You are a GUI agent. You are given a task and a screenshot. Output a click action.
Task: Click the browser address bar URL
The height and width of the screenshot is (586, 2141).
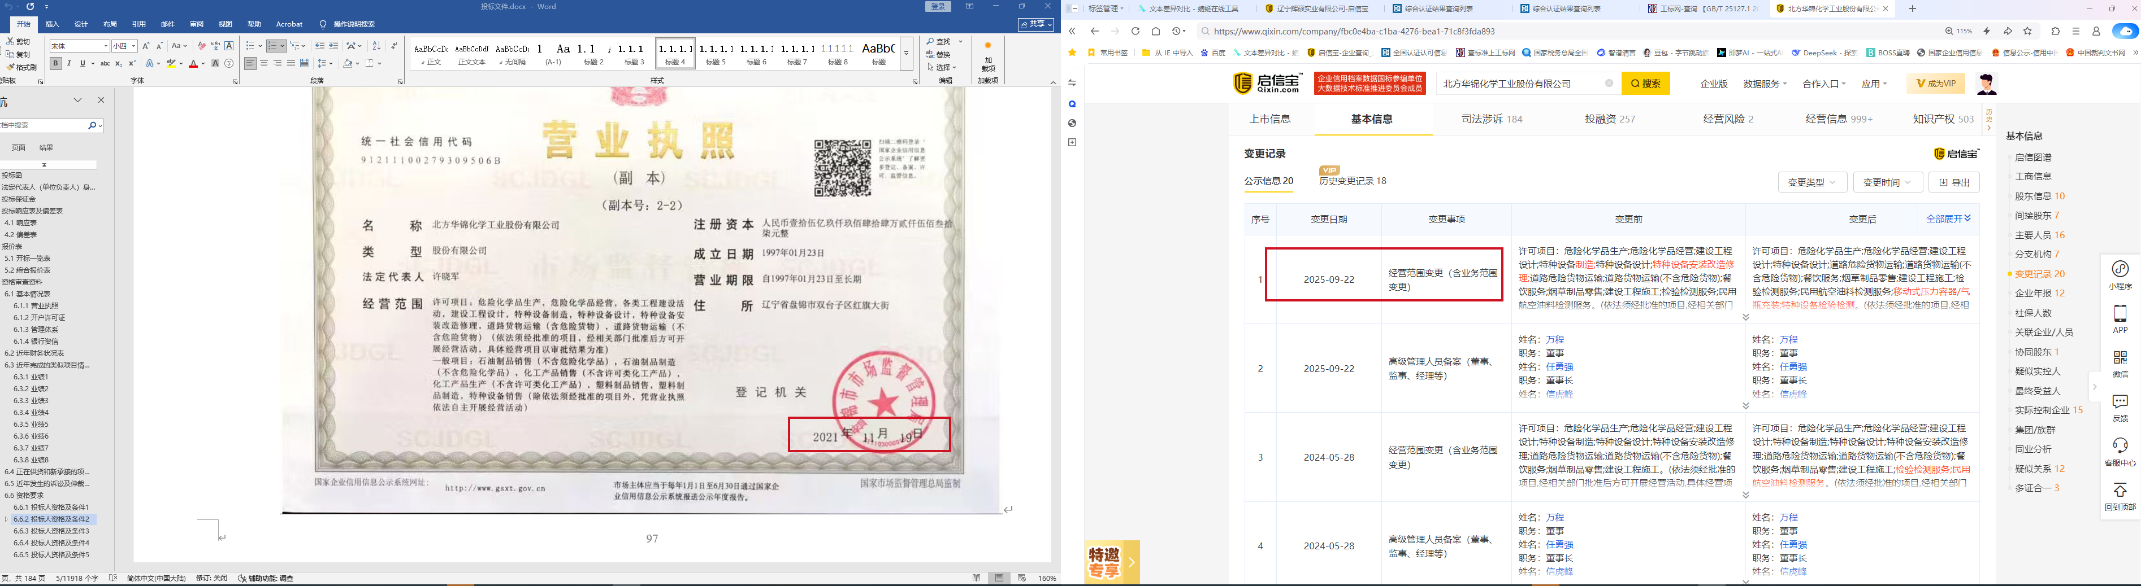(x=1354, y=32)
